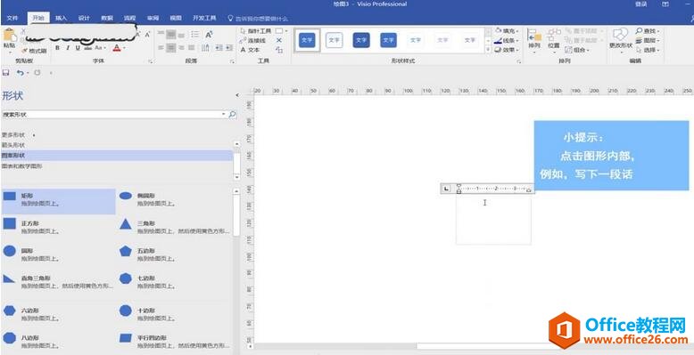The image size is (694, 355).
Task: Select the 指针工具 pointer tool
Action: click(x=256, y=31)
